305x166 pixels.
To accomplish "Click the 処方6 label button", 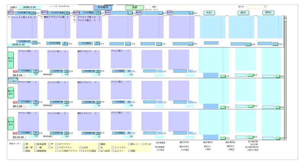I will coord(170,13).
